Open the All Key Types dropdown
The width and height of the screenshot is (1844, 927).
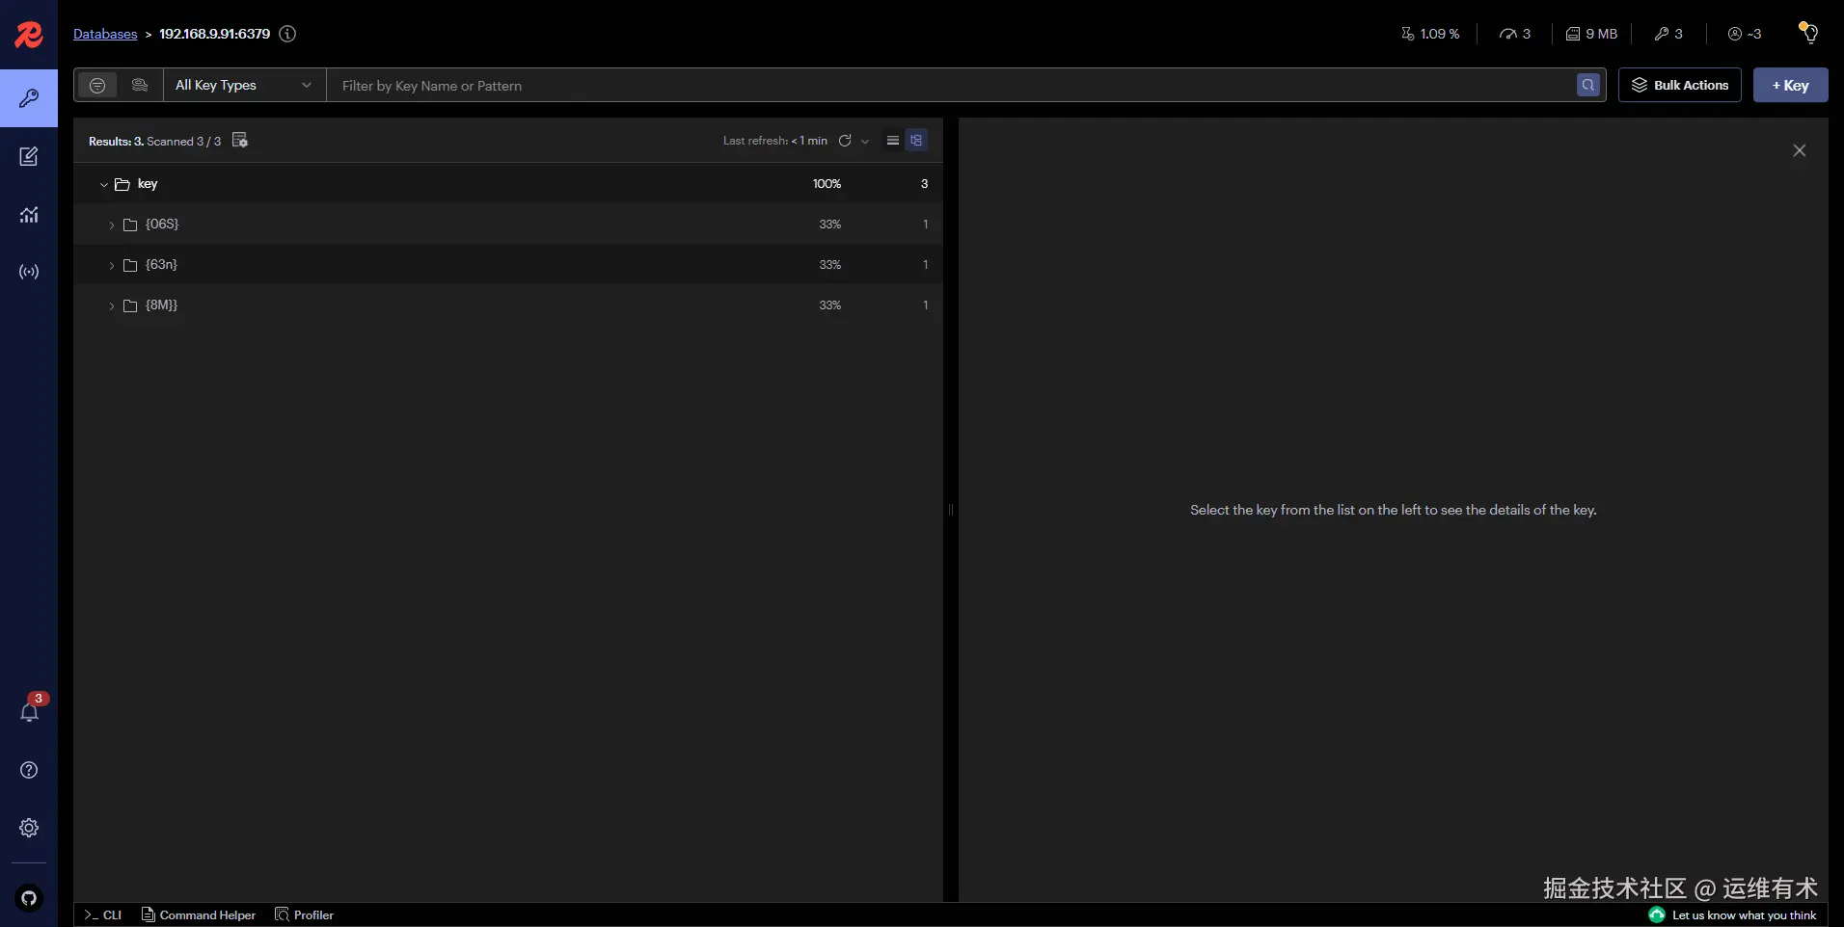tap(243, 85)
